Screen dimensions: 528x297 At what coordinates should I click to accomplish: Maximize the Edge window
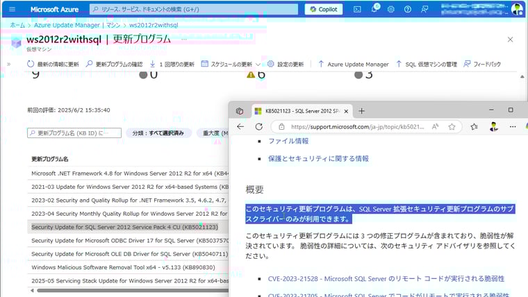[x=511, y=110]
